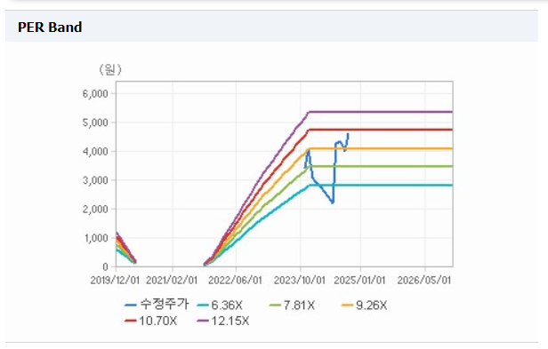Toggle the 10.70X legend series
This screenshot has width=548, height=349.
(x=151, y=321)
